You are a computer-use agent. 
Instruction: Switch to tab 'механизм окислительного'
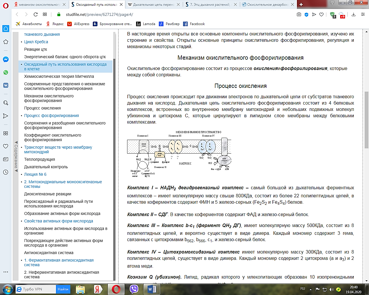40,5
